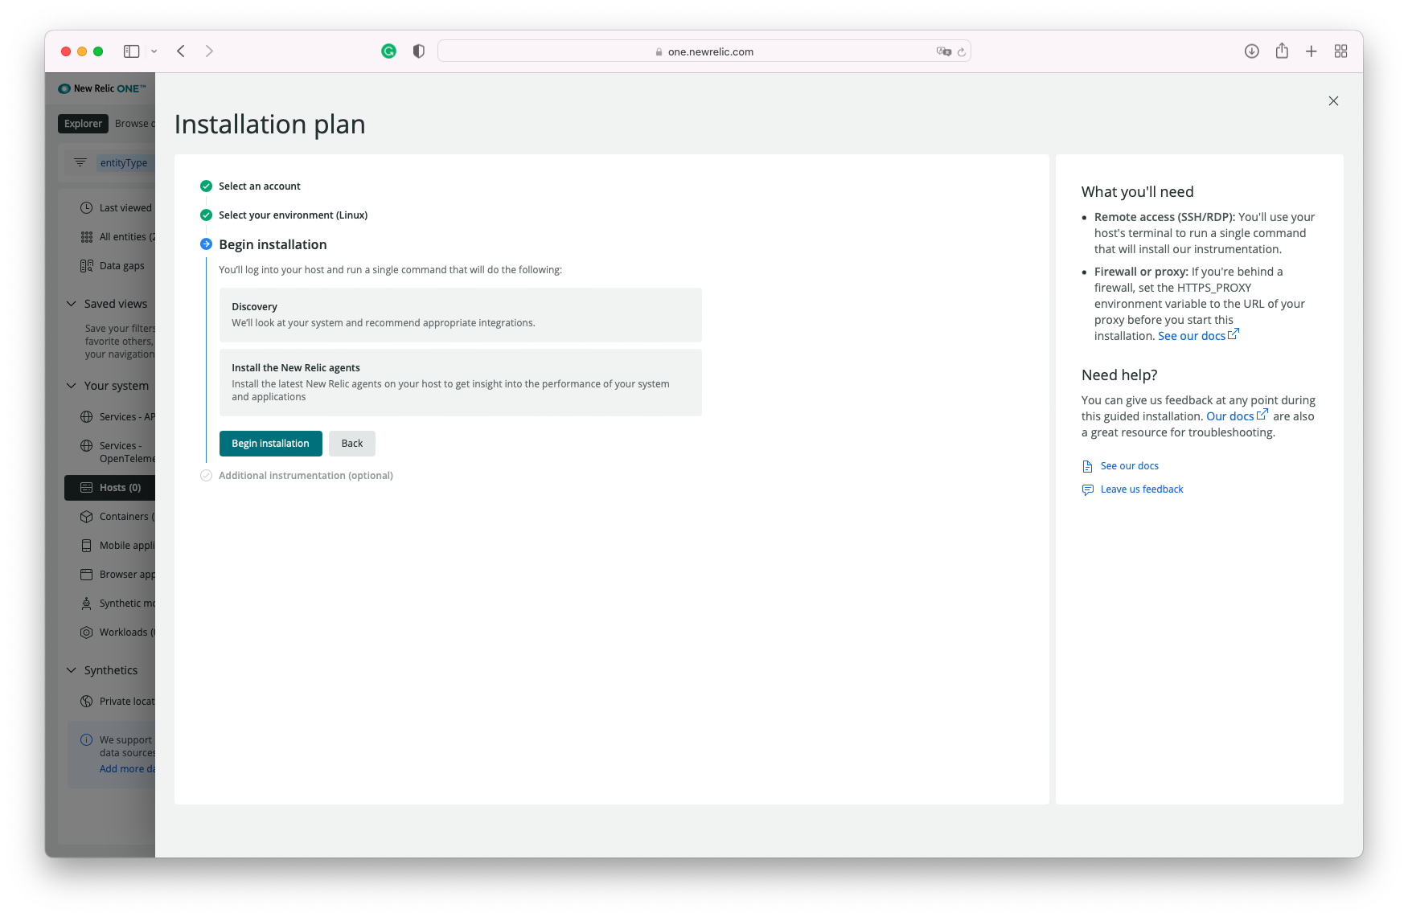Go forward with Safari forward arrow

pos(209,51)
